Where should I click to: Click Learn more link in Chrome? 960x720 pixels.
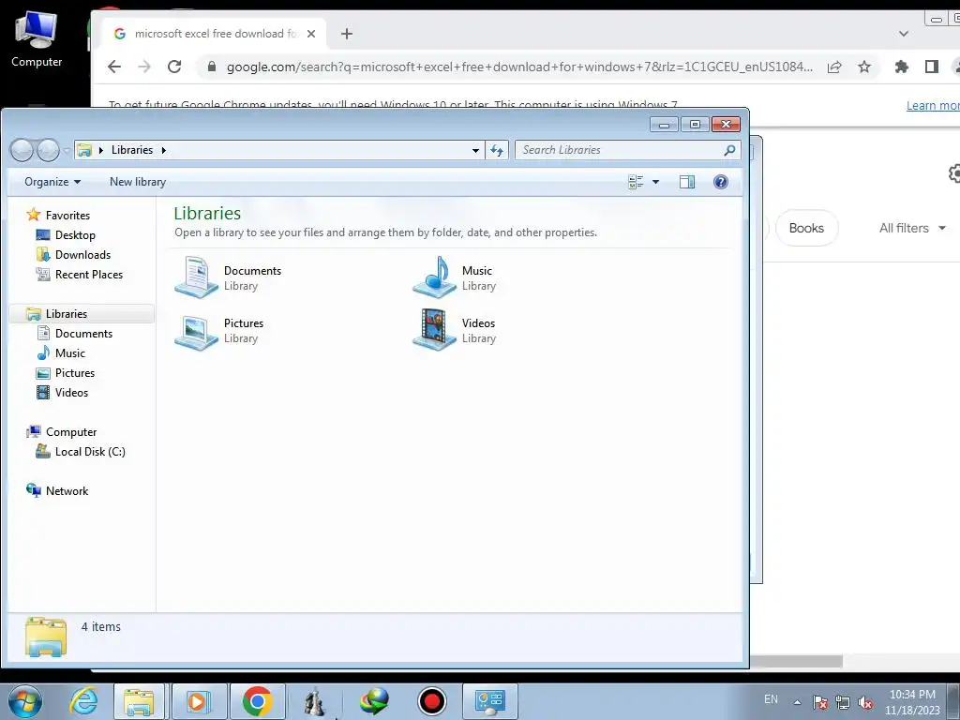click(x=933, y=105)
